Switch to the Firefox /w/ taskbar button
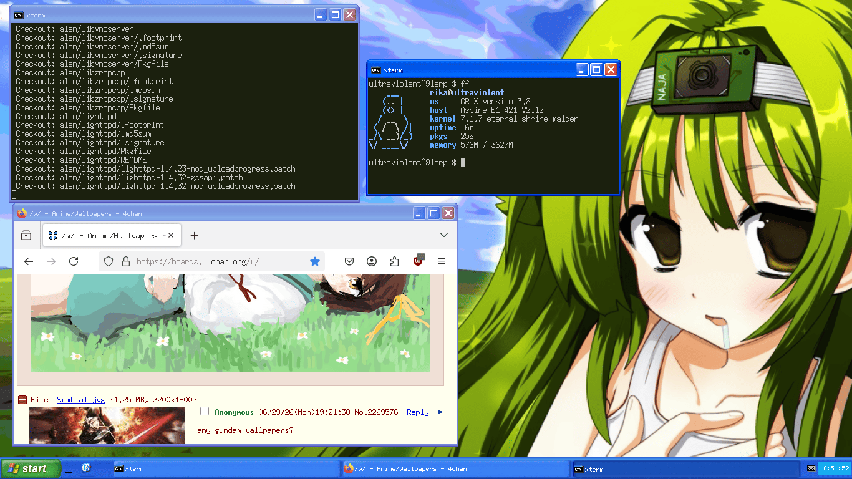Screen dimensions: 852x479 pyautogui.click(x=455, y=468)
